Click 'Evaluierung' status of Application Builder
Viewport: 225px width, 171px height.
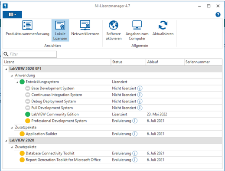(121, 134)
